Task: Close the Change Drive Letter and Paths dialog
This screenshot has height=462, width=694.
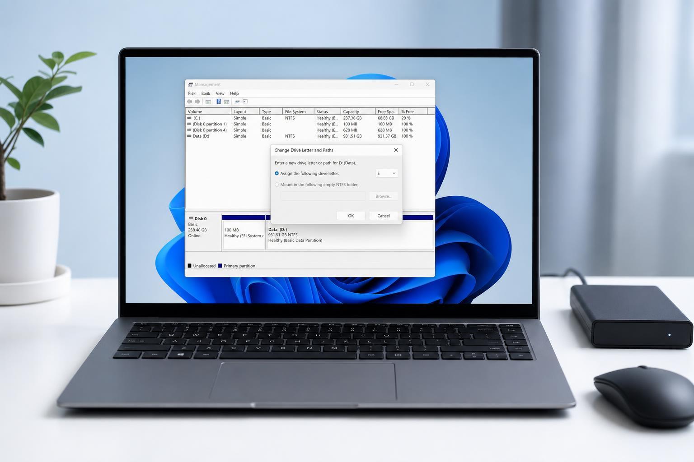Action: click(396, 150)
